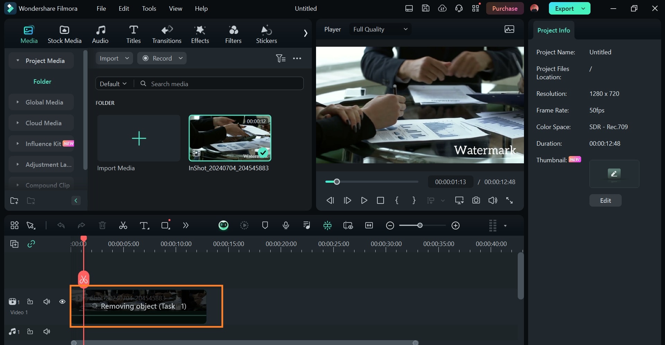Image resolution: width=665 pixels, height=345 pixels.
Task: Click the delete trash icon in timeline toolbar
Action: point(102,226)
